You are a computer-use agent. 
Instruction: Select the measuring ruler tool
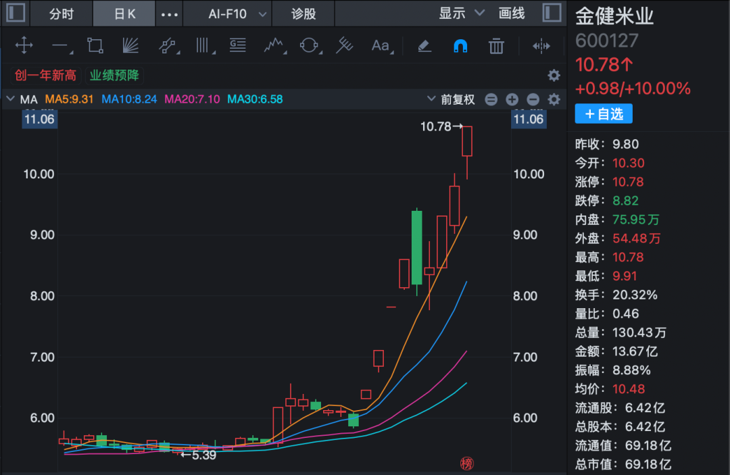pyautogui.click(x=345, y=45)
